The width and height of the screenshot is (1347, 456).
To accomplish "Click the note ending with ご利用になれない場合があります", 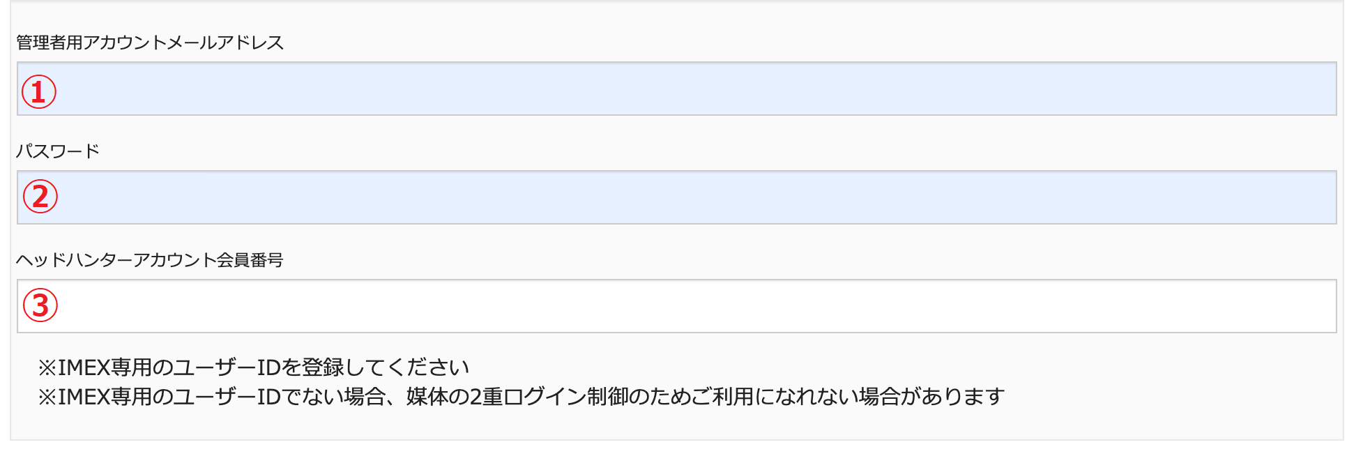I will [522, 397].
